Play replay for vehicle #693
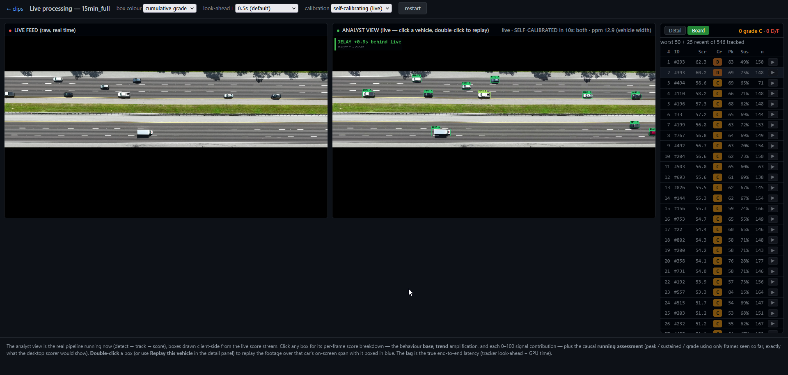This screenshot has width=788, height=375. [773, 177]
